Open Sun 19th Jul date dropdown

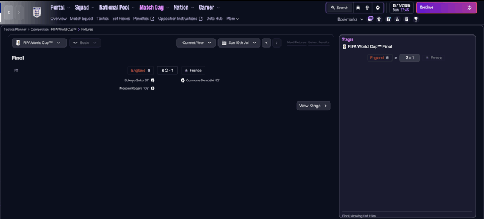pos(239,43)
